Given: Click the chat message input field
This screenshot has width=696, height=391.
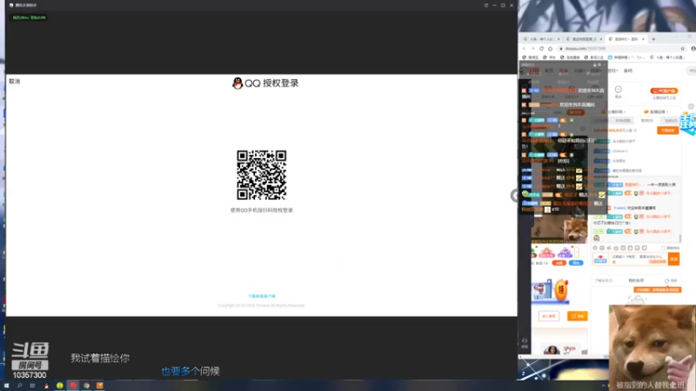Looking at the screenshot, I should (639, 259).
